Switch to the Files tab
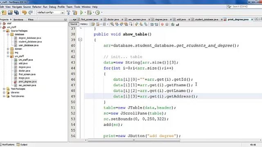Viewport: 262px width, 147px height. click(x=31, y=20)
